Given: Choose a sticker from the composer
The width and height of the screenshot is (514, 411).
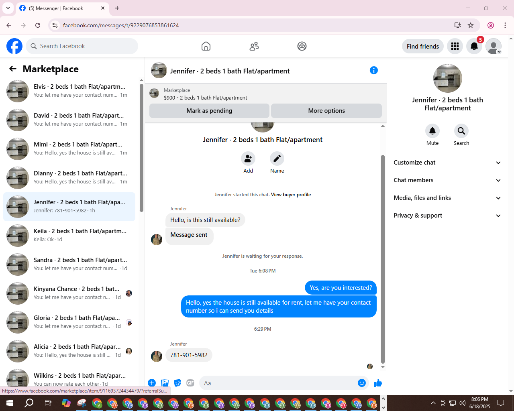Looking at the screenshot, I should click(x=177, y=383).
